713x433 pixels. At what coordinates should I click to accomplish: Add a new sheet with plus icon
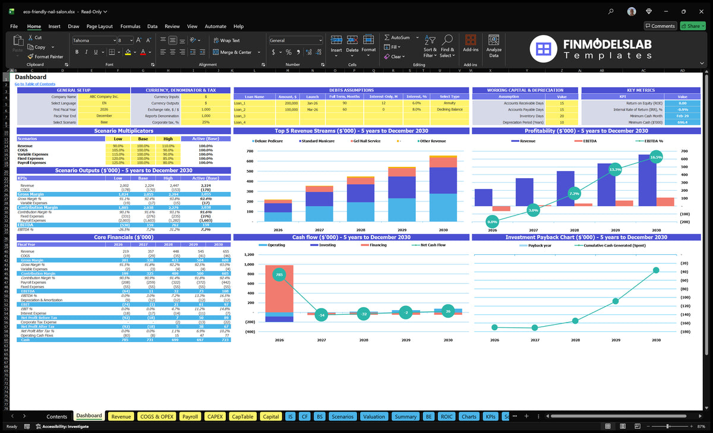click(526, 416)
